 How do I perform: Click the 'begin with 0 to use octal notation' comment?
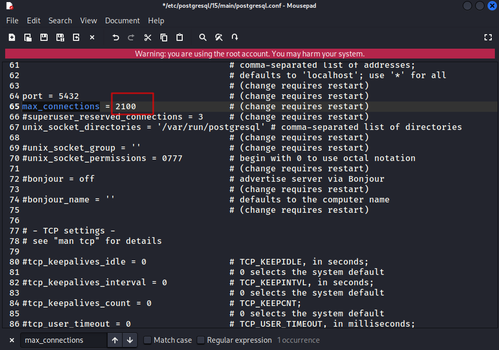click(x=328, y=158)
